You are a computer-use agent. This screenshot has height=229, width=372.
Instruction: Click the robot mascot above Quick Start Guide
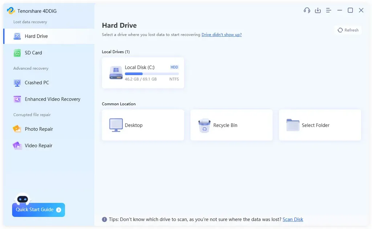[23, 199]
